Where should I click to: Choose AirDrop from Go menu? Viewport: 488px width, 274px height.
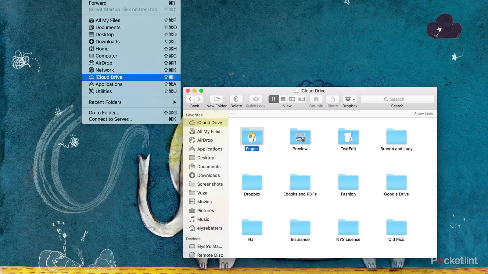coord(131,63)
